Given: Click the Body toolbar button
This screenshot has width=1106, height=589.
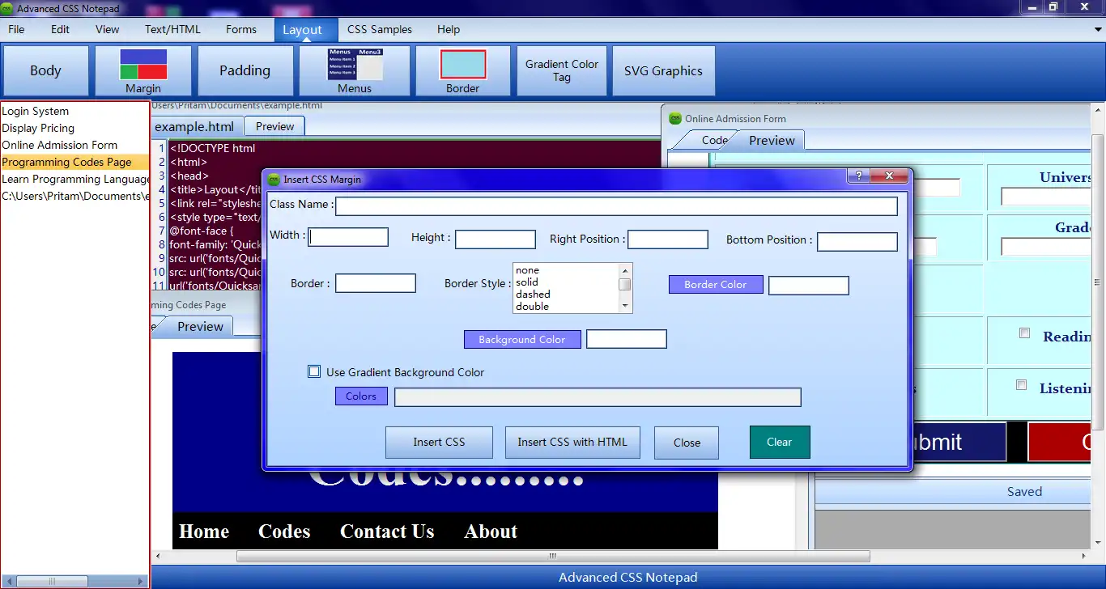Looking at the screenshot, I should pyautogui.click(x=45, y=70).
